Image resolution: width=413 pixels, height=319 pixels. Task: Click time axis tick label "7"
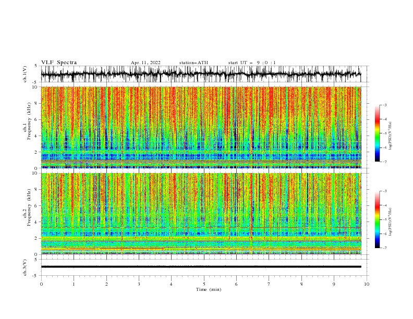point(269,284)
